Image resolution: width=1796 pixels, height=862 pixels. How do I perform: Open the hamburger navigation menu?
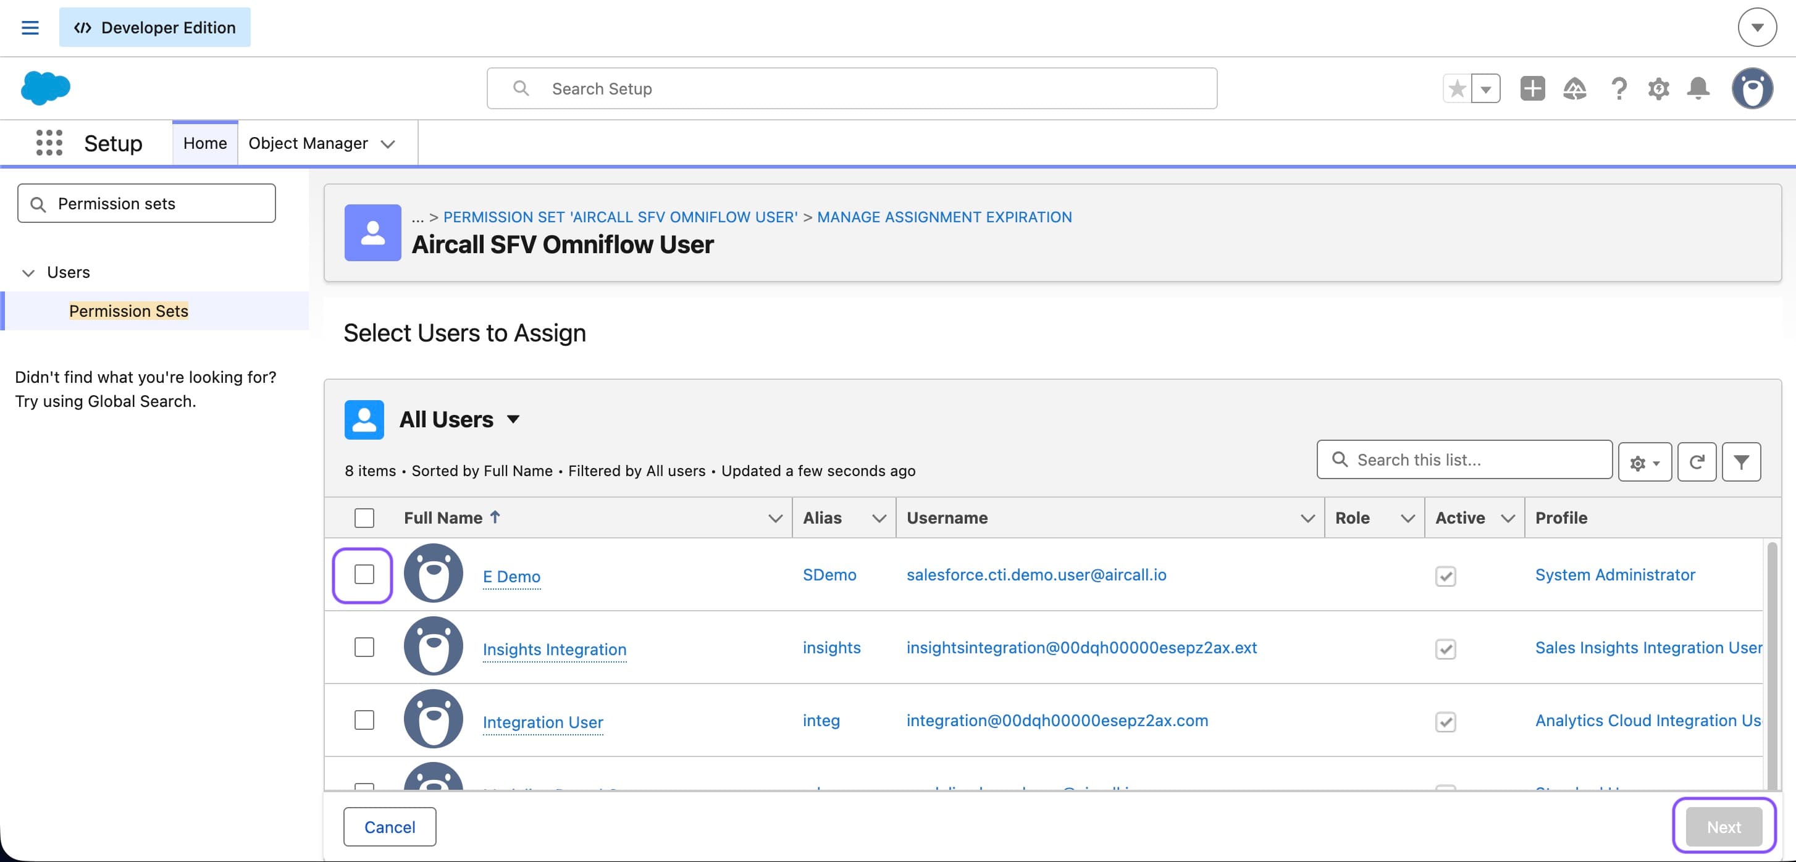30,28
